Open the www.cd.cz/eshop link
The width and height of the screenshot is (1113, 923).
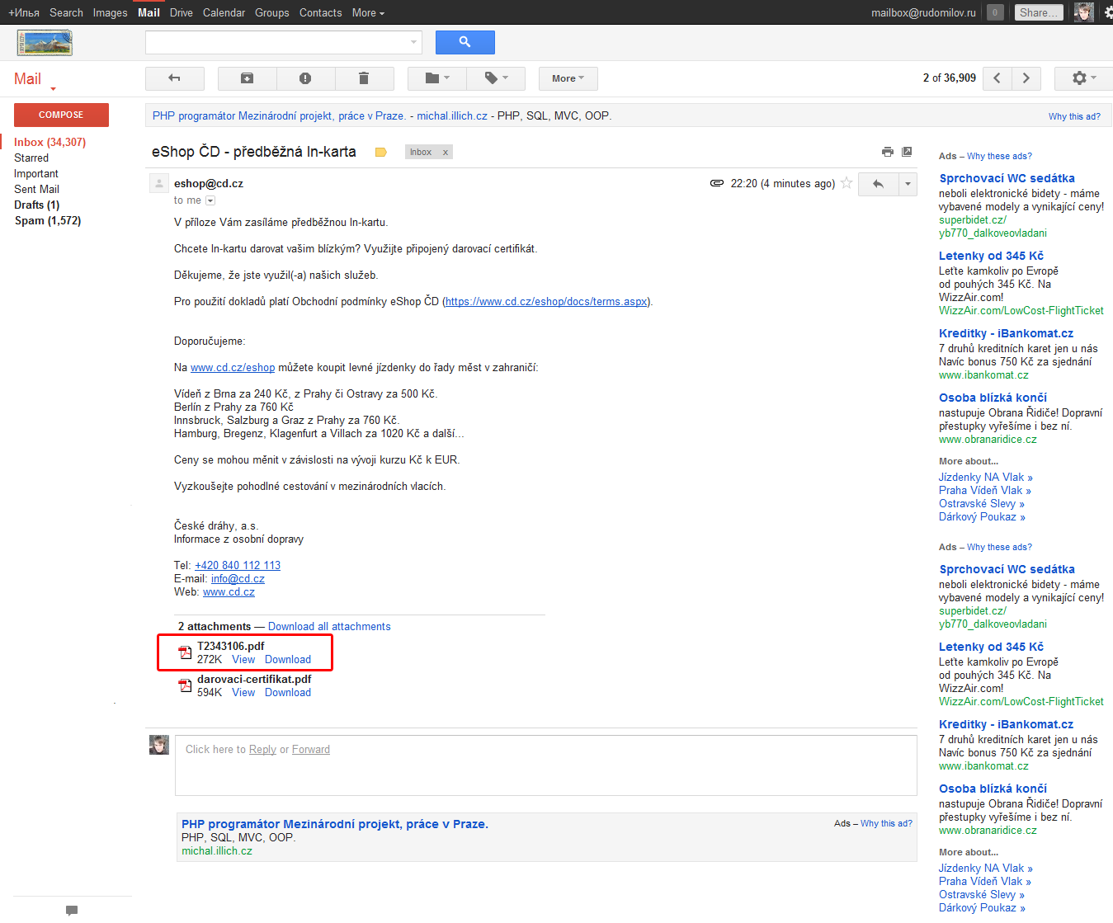[x=233, y=368]
